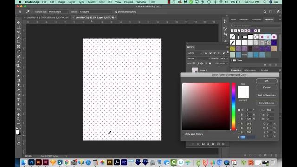Image resolution: width=297 pixels, height=167 pixels.
Task: Click Add to Swatches button
Action: point(266,95)
